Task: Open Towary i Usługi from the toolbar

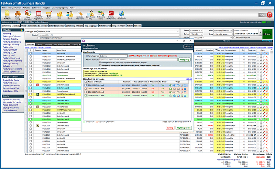Action: 18,15
